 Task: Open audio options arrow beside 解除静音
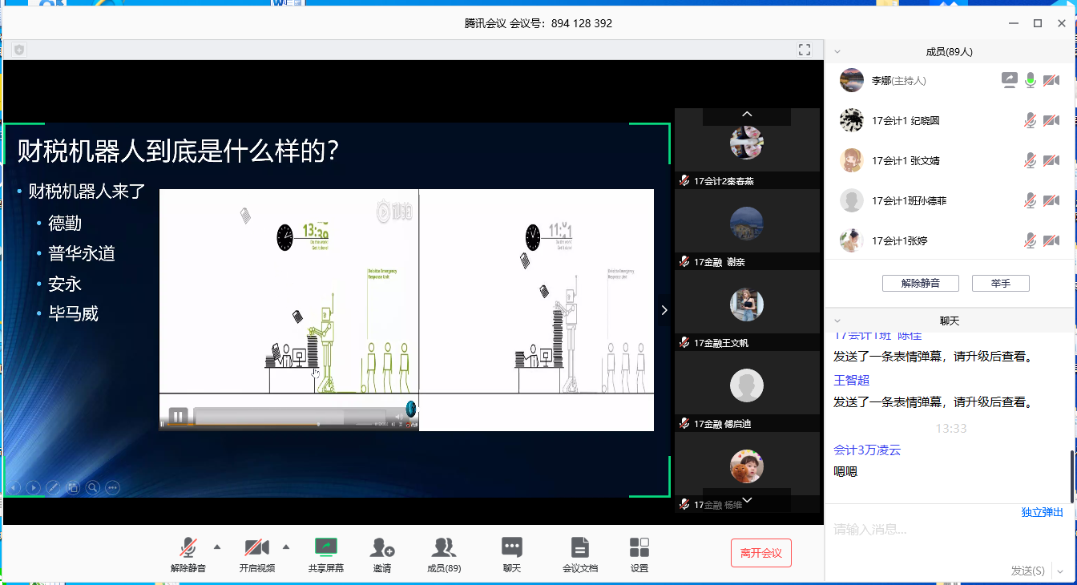217,547
